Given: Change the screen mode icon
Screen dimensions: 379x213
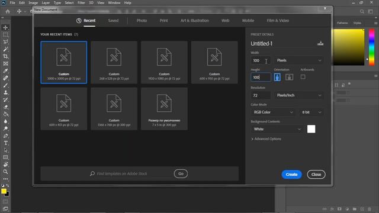Looking at the screenshot, I should point(5,209).
